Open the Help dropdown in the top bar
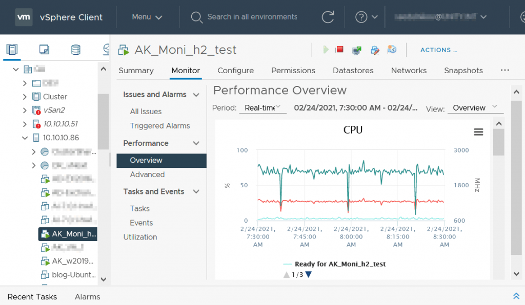 click(366, 17)
